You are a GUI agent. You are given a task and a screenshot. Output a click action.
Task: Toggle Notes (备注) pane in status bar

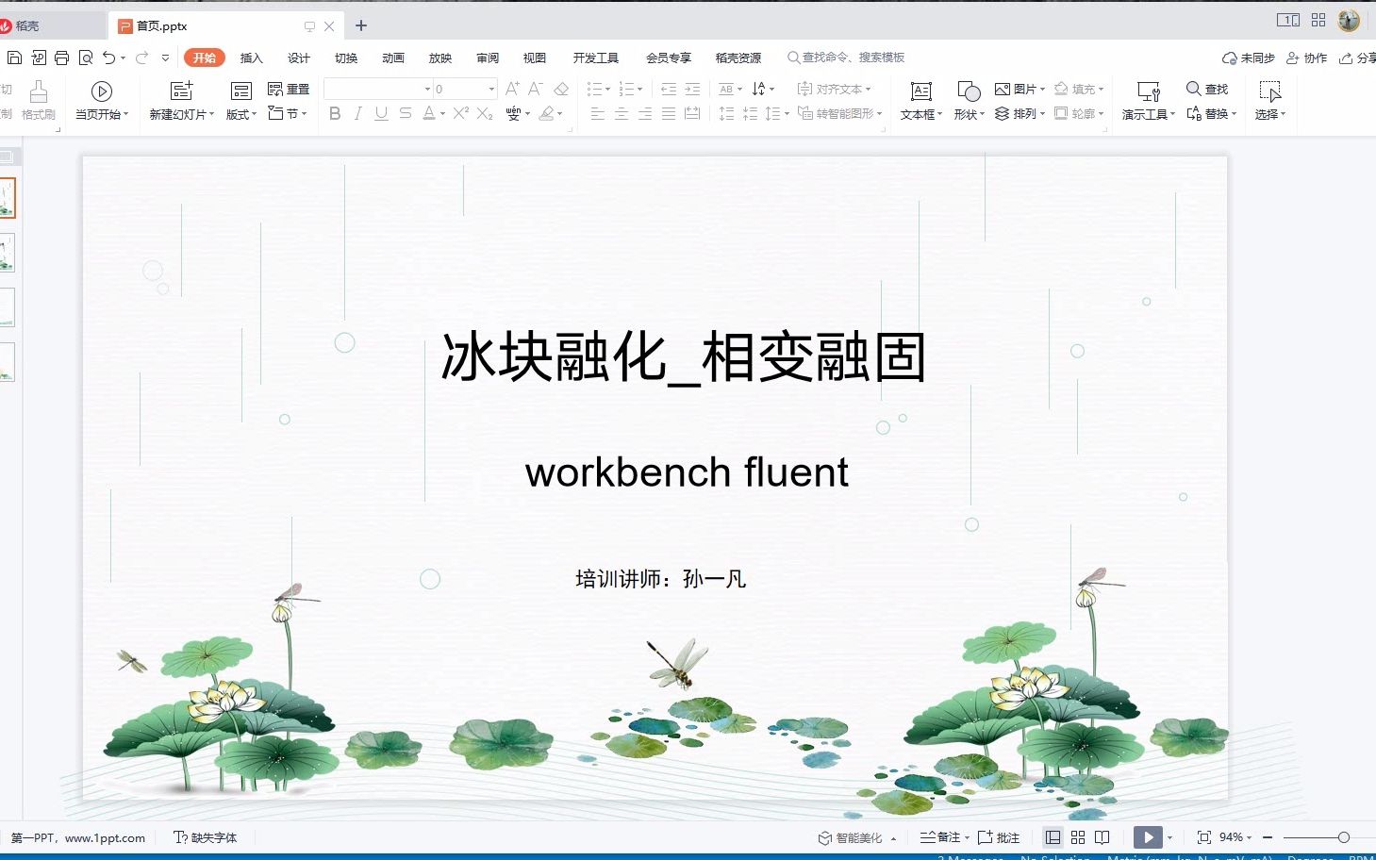[x=943, y=837]
